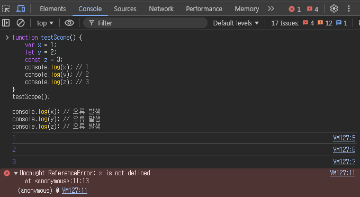Screen dimensions: 360x197
Task: Open DevTools settings gear
Action: point(334,8)
